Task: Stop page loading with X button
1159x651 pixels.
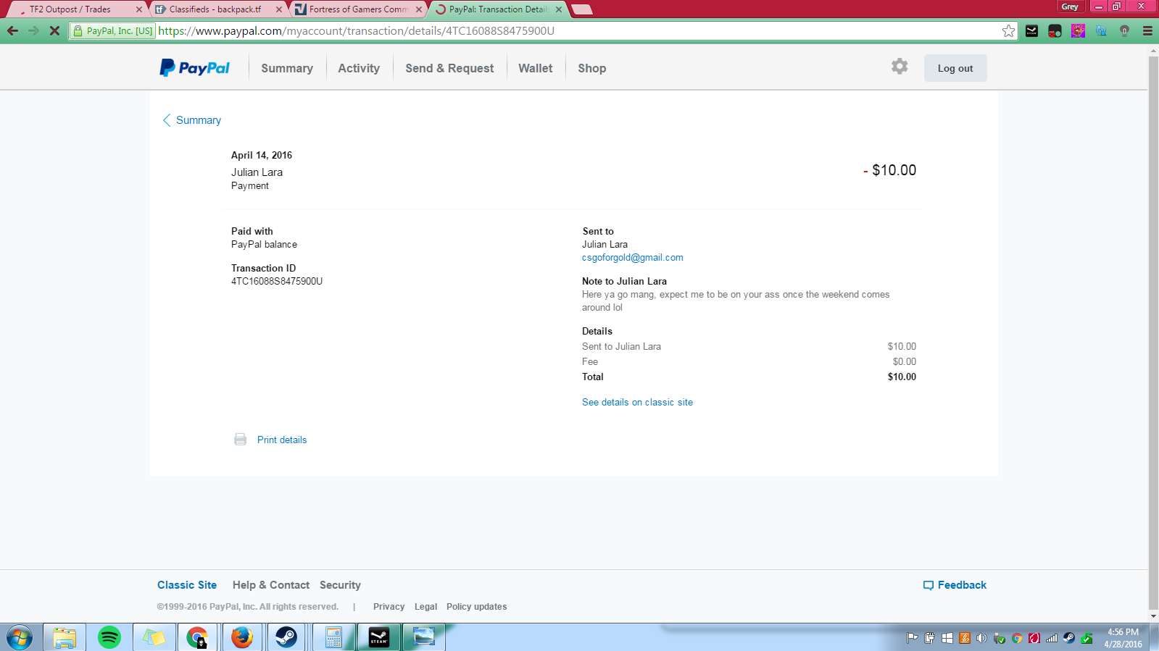Action: (54, 30)
